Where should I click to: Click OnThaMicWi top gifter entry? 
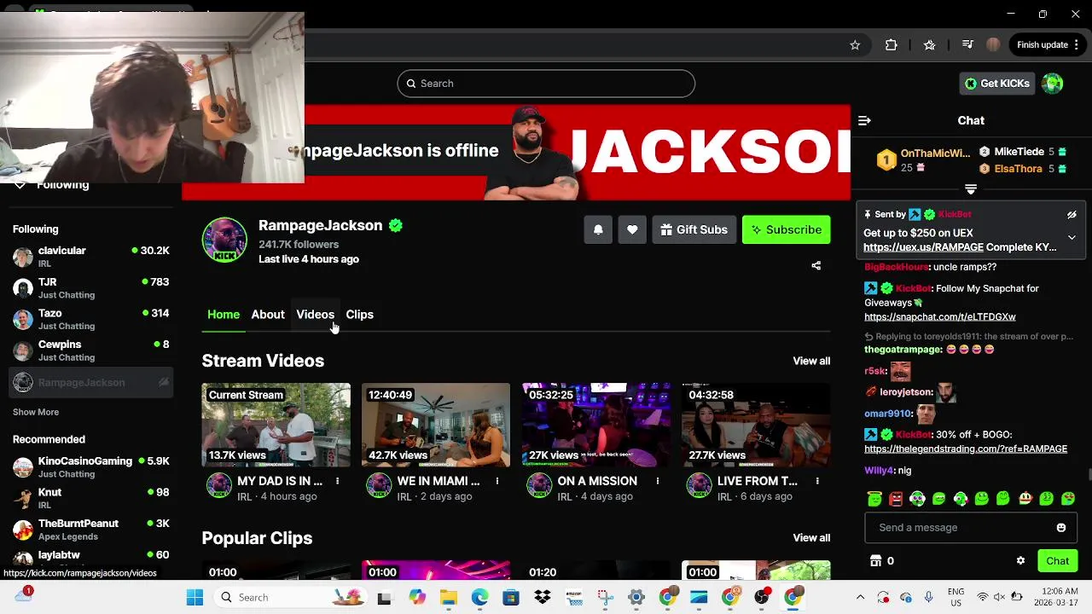(x=924, y=160)
